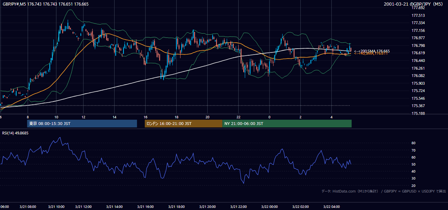
Task: Click the 3/21 10:00 time axis label
Action: click(x=56, y=207)
